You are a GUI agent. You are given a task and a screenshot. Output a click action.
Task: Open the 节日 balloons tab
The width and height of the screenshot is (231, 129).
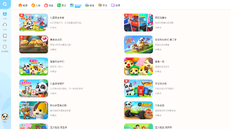(x=103, y=5)
